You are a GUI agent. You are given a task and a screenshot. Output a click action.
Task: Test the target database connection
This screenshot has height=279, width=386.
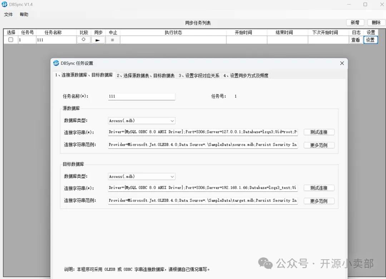pos(319,188)
